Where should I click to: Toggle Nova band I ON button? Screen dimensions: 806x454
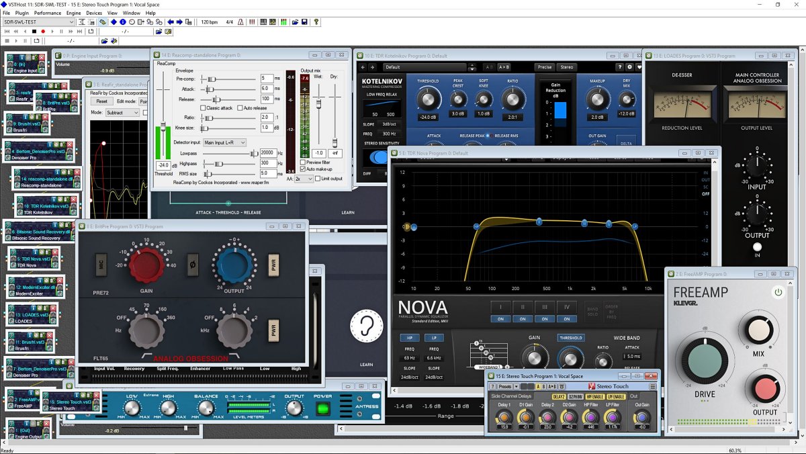[x=500, y=319]
